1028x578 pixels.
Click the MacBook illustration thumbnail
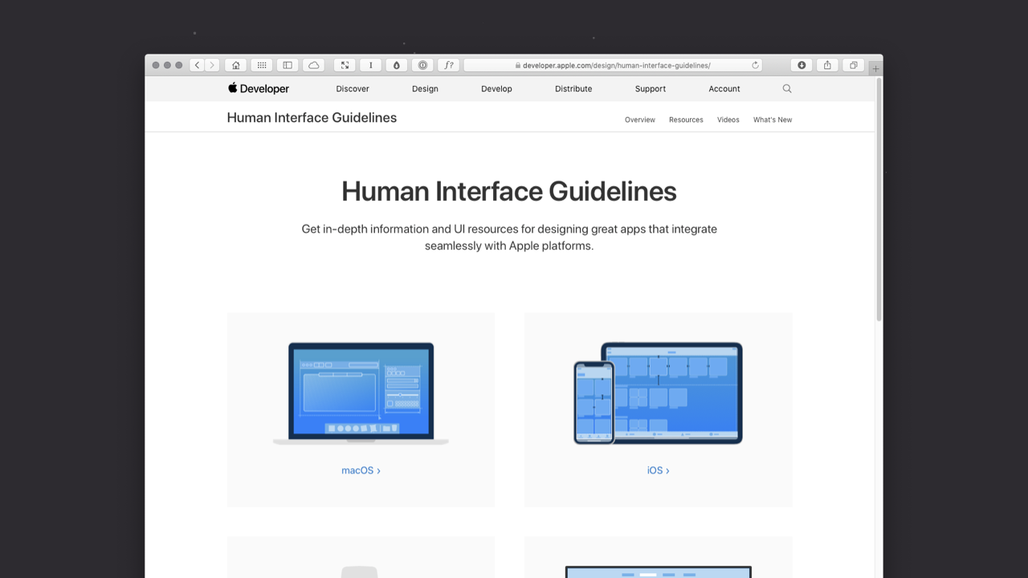[x=361, y=393]
